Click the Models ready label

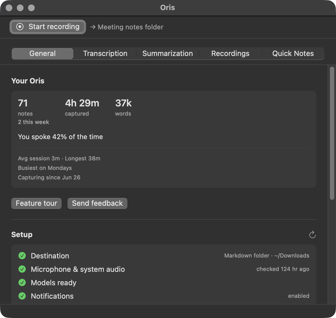pos(53,283)
